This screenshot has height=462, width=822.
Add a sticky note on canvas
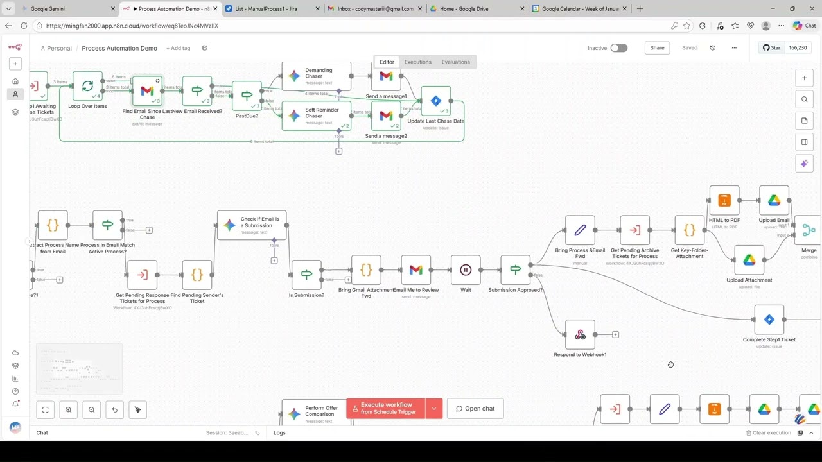[804, 121]
